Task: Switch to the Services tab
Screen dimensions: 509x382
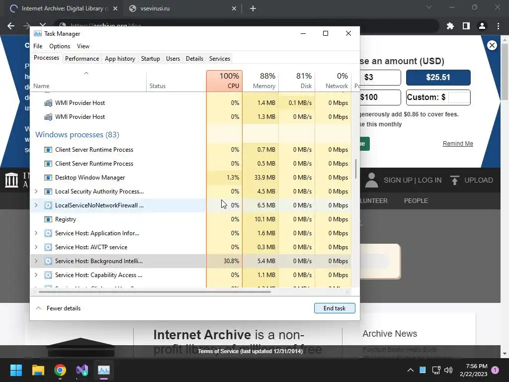Action: coord(219,59)
